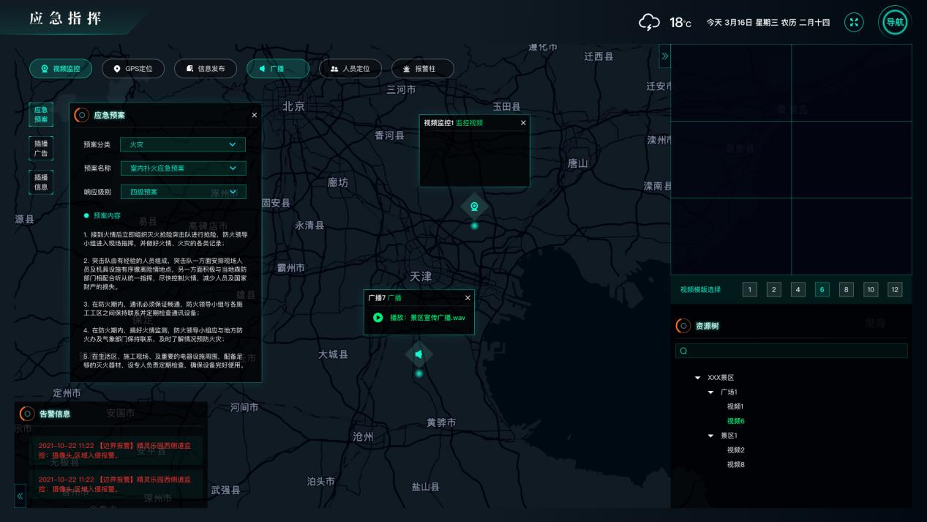Click the 资源树 search field
The image size is (927, 522).
tap(792, 351)
